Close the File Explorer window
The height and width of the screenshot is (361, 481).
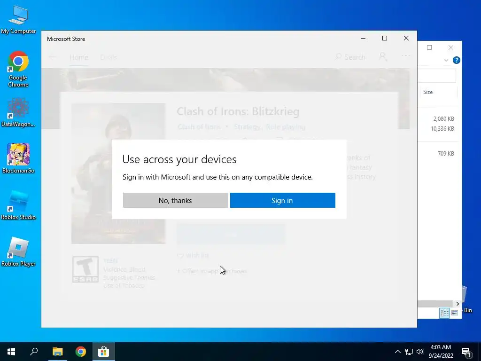(450, 47)
